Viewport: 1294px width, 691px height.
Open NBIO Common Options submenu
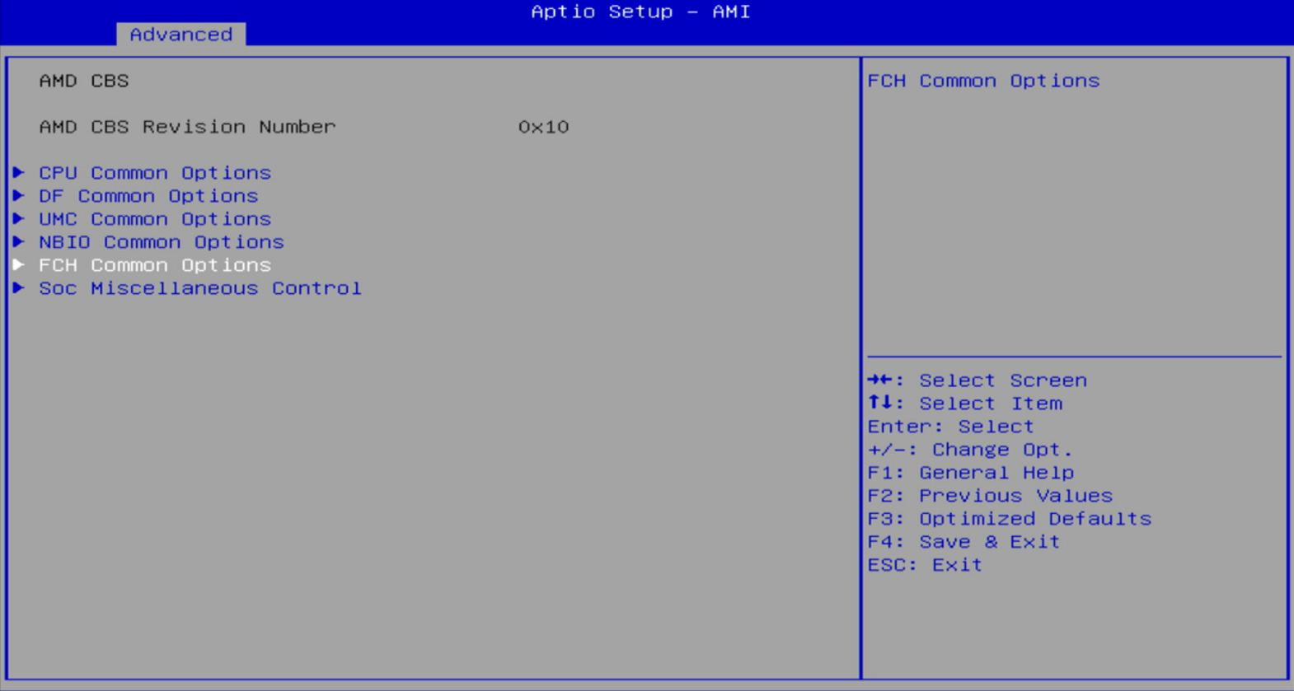coord(162,242)
